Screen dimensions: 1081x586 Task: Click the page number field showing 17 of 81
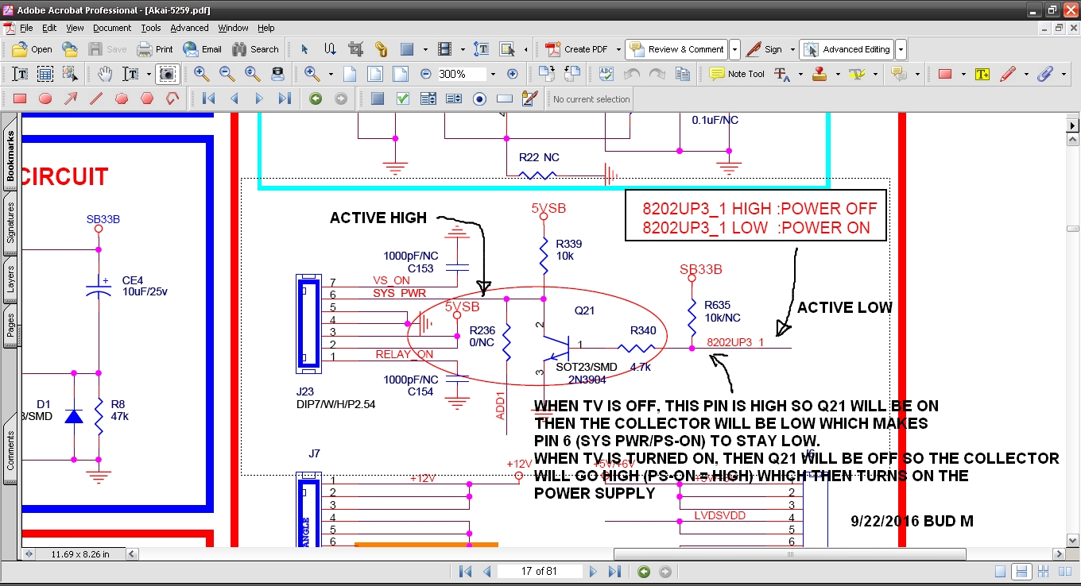[x=538, y=572]
